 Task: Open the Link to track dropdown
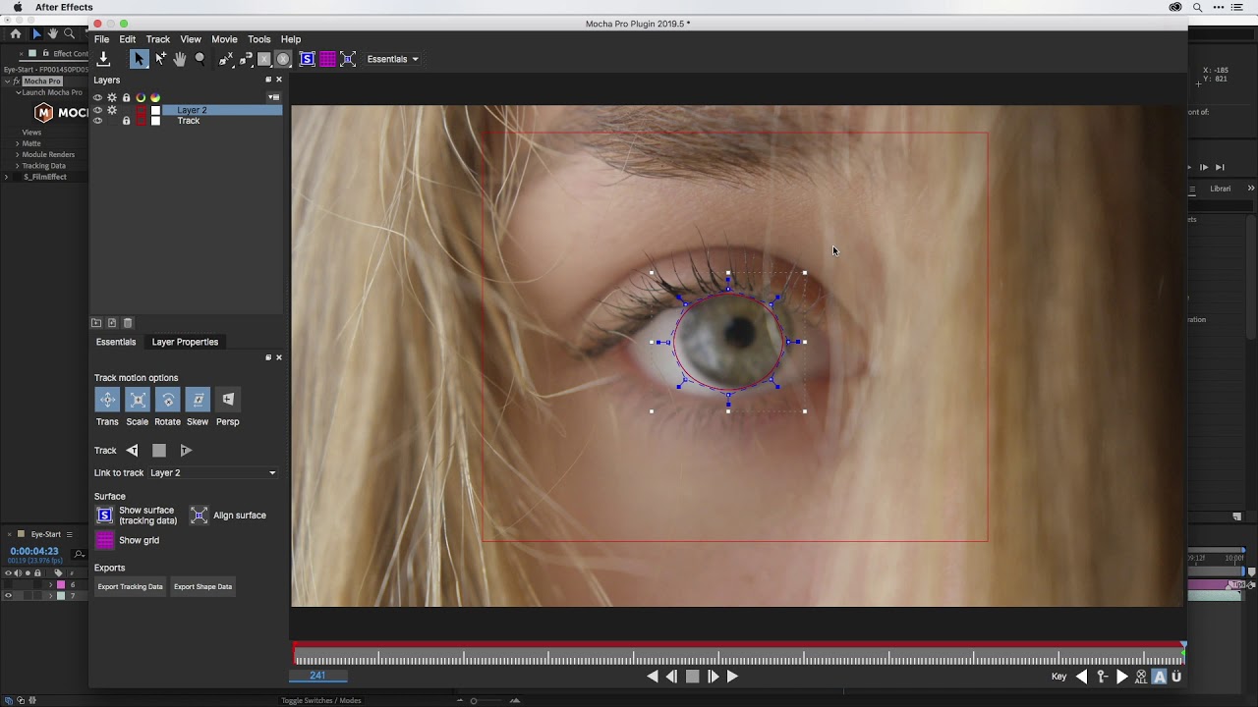pos(213,473)
